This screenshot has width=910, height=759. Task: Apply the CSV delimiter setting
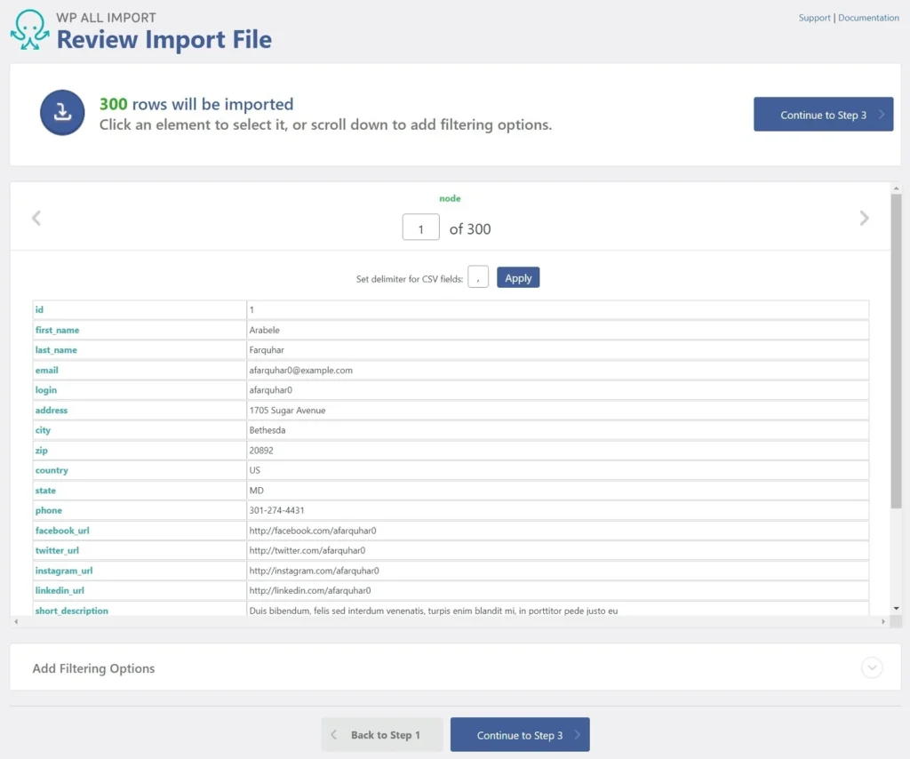[518, 278]
